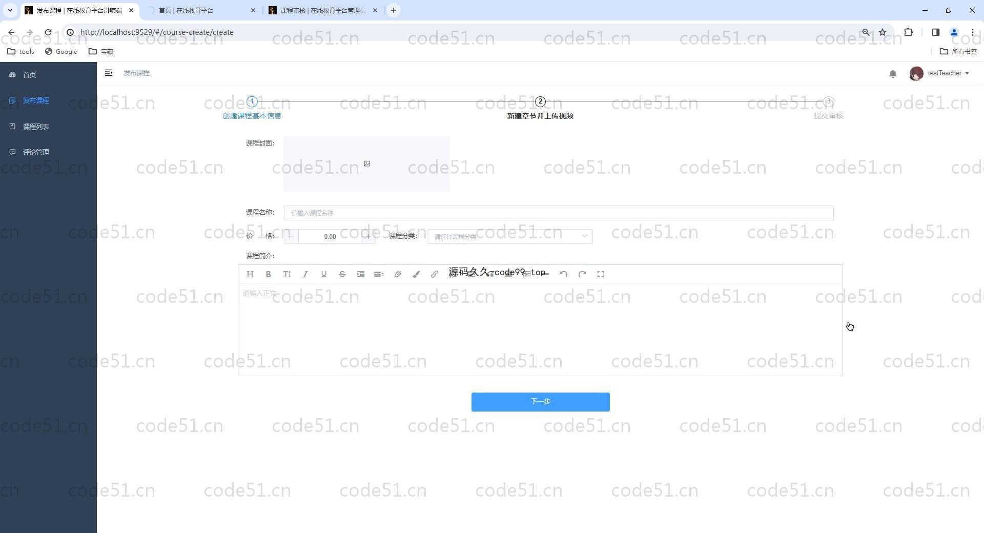
Task: Increase price with the plus stepper
Action: [368, 236]
